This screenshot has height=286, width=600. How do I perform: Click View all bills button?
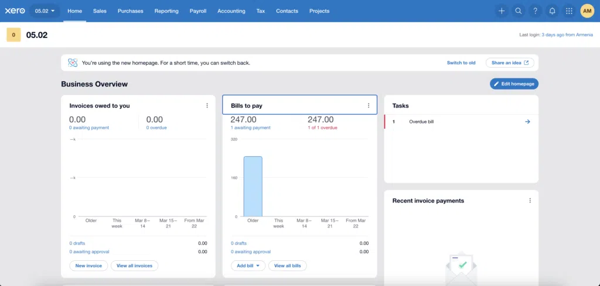(287, 266)
